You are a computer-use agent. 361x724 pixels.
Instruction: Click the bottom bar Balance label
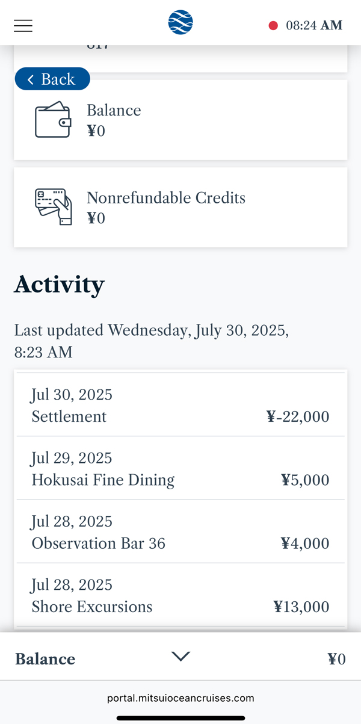[45, 659]
